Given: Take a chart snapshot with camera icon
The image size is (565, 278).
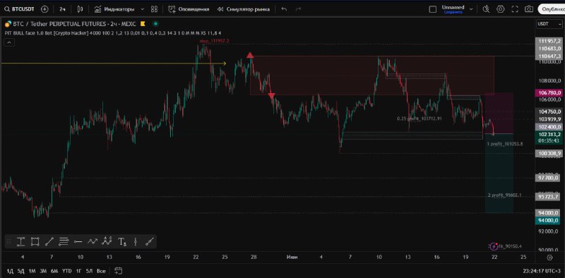Looking at the screenshot, I should [528, 9].
